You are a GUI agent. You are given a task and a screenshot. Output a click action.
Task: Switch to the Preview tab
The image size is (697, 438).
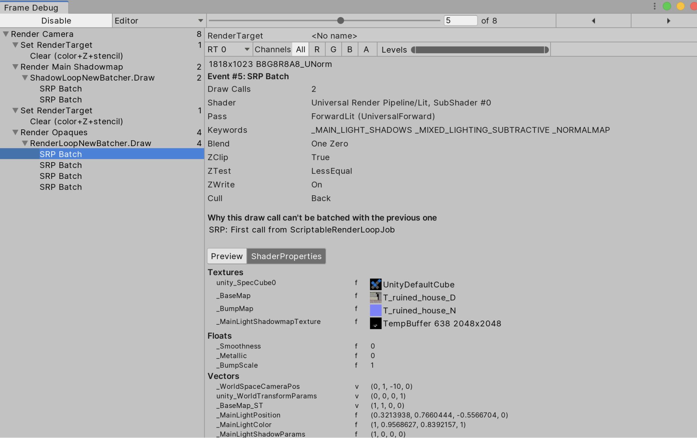[226, 256]
